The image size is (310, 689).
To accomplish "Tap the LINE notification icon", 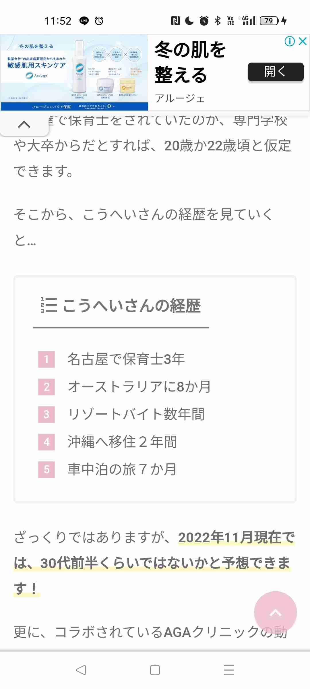I will point(84,21).
